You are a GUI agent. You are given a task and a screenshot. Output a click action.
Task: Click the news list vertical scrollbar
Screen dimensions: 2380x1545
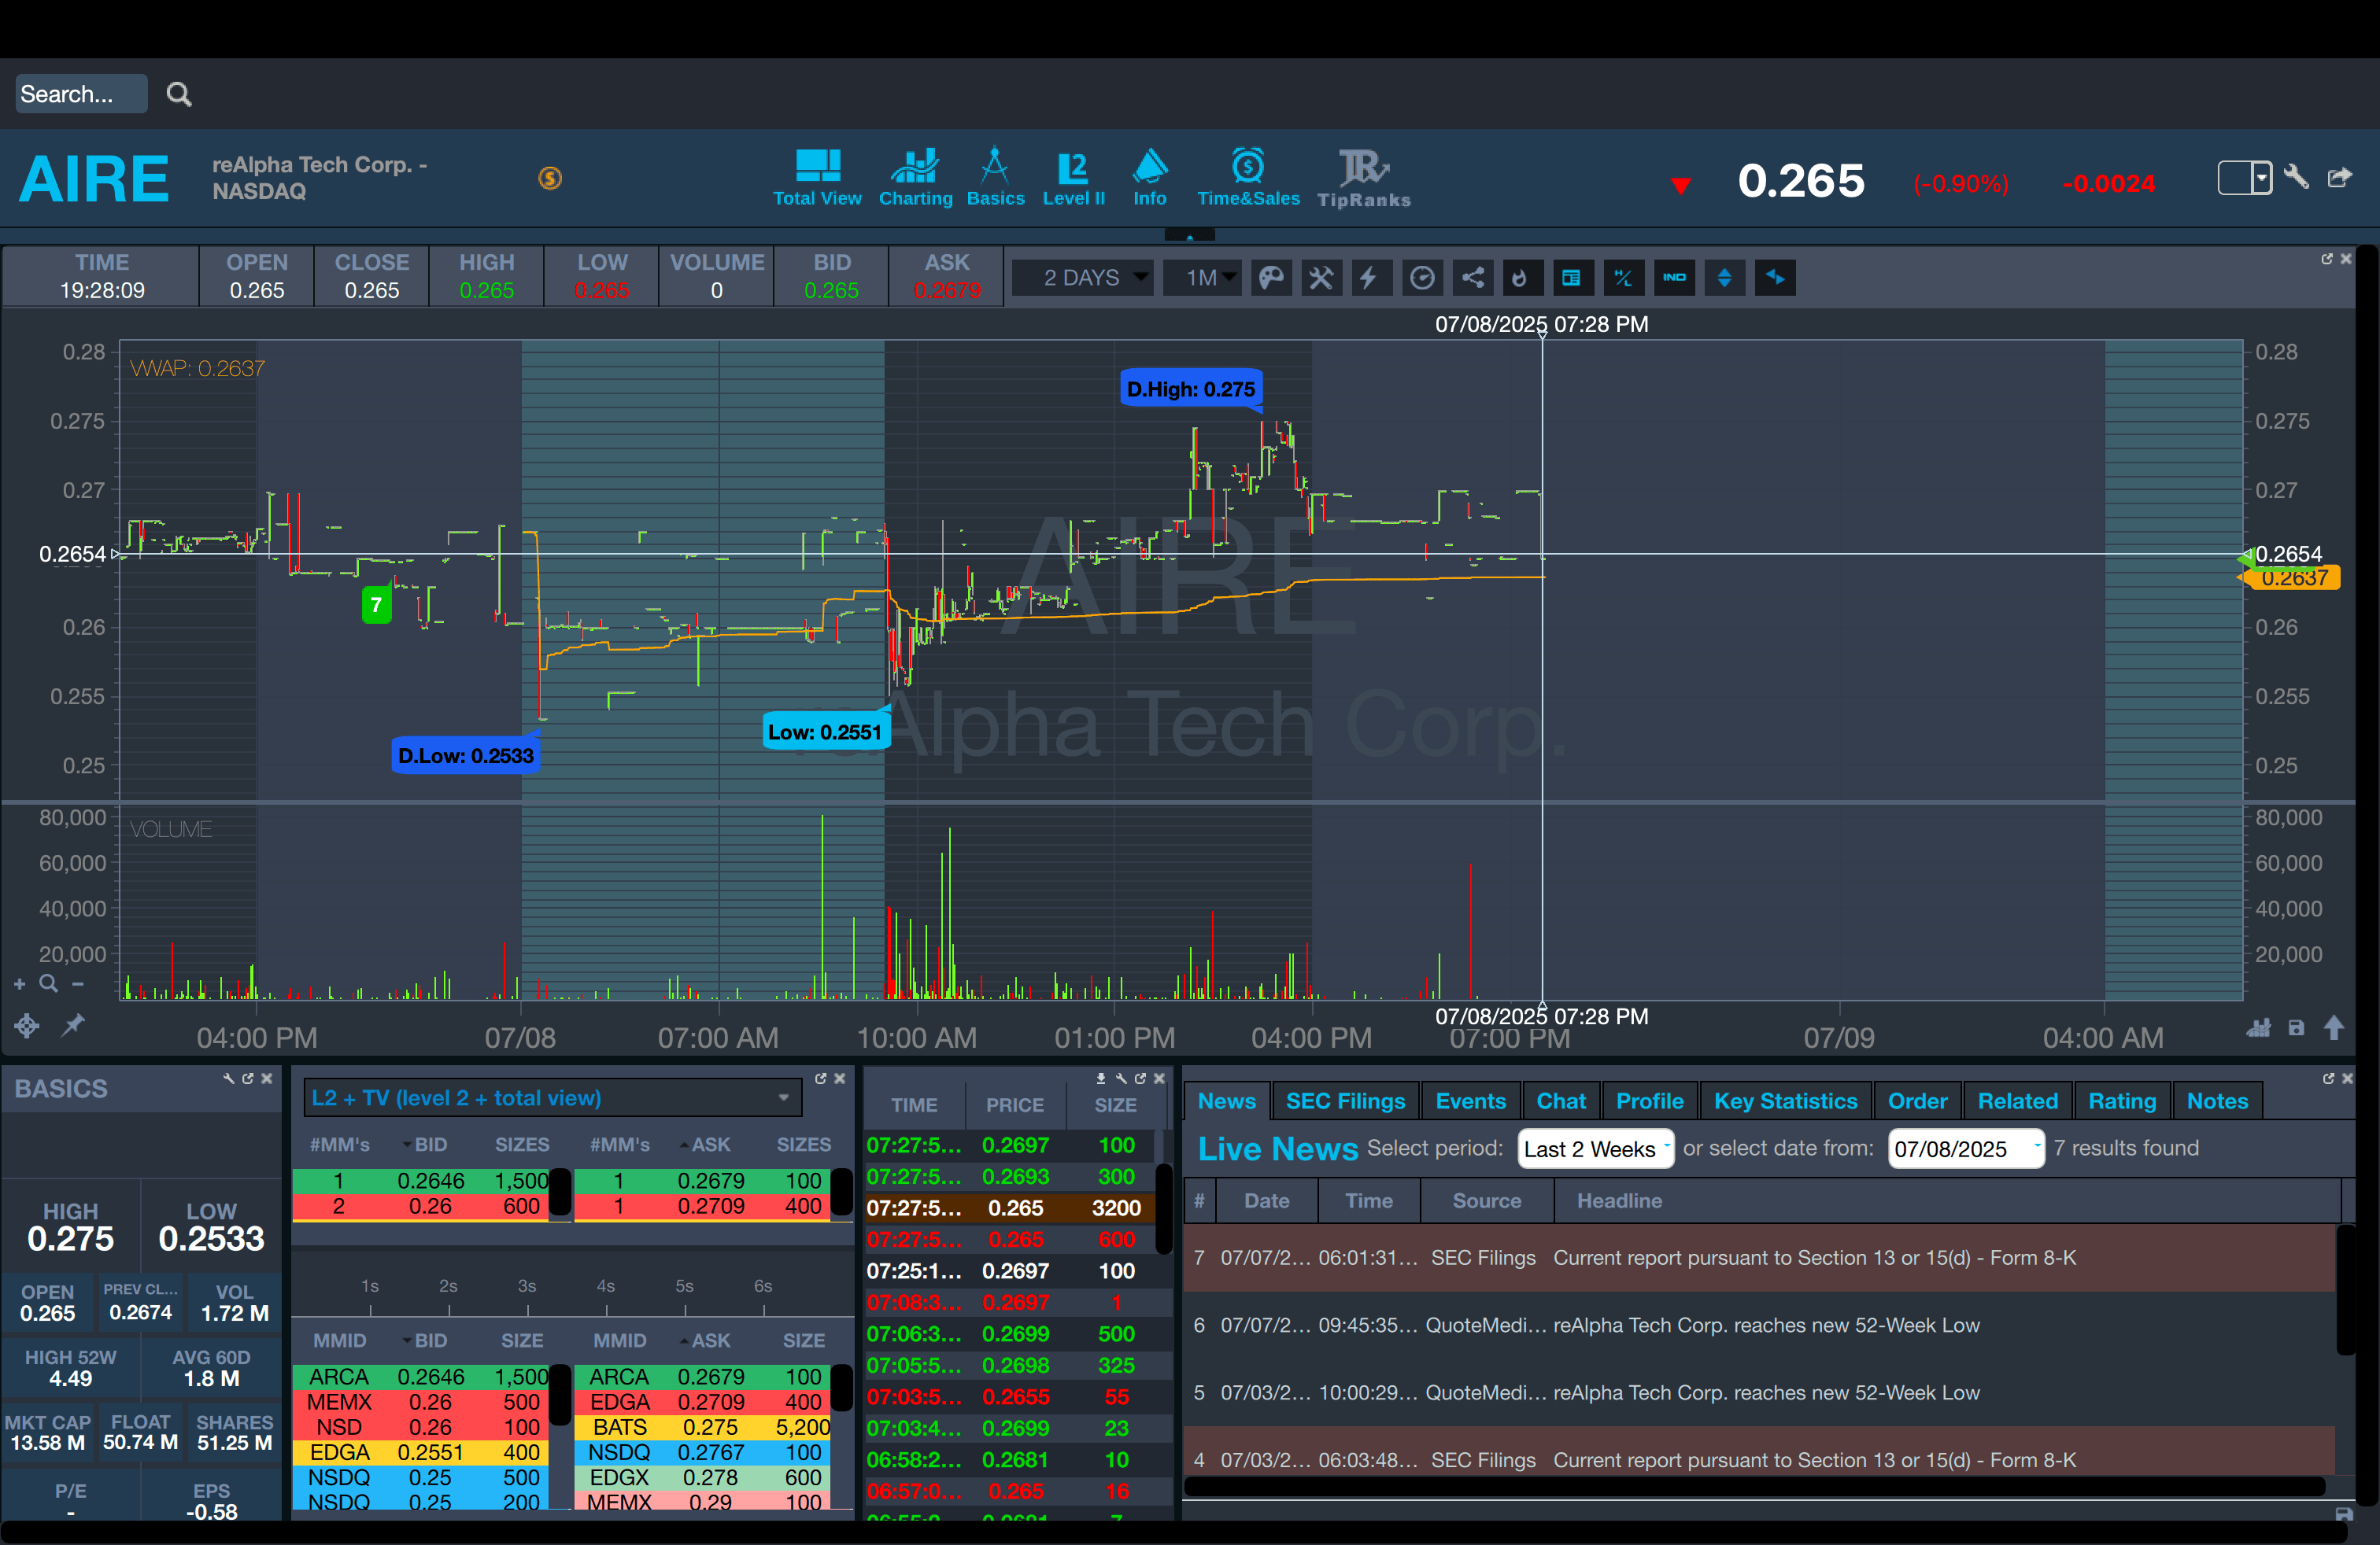pos(2345,1289)
